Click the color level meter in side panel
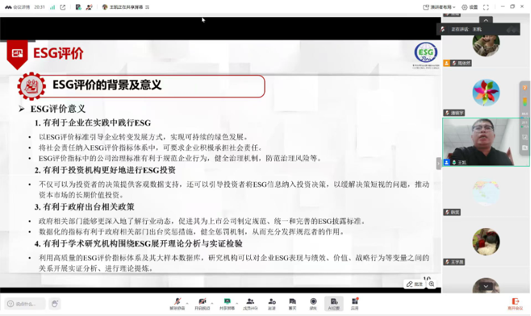 pos(525,102)
